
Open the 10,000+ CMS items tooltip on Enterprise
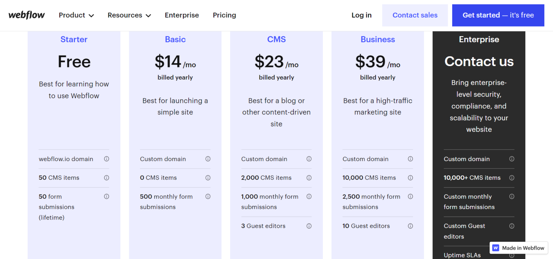[512, 178]
